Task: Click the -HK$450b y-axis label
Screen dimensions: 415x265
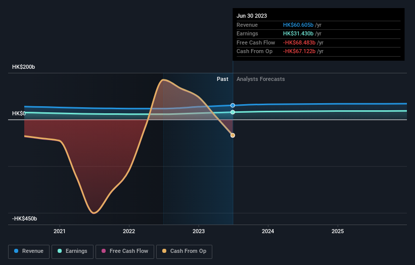Action: coord(24,218)
